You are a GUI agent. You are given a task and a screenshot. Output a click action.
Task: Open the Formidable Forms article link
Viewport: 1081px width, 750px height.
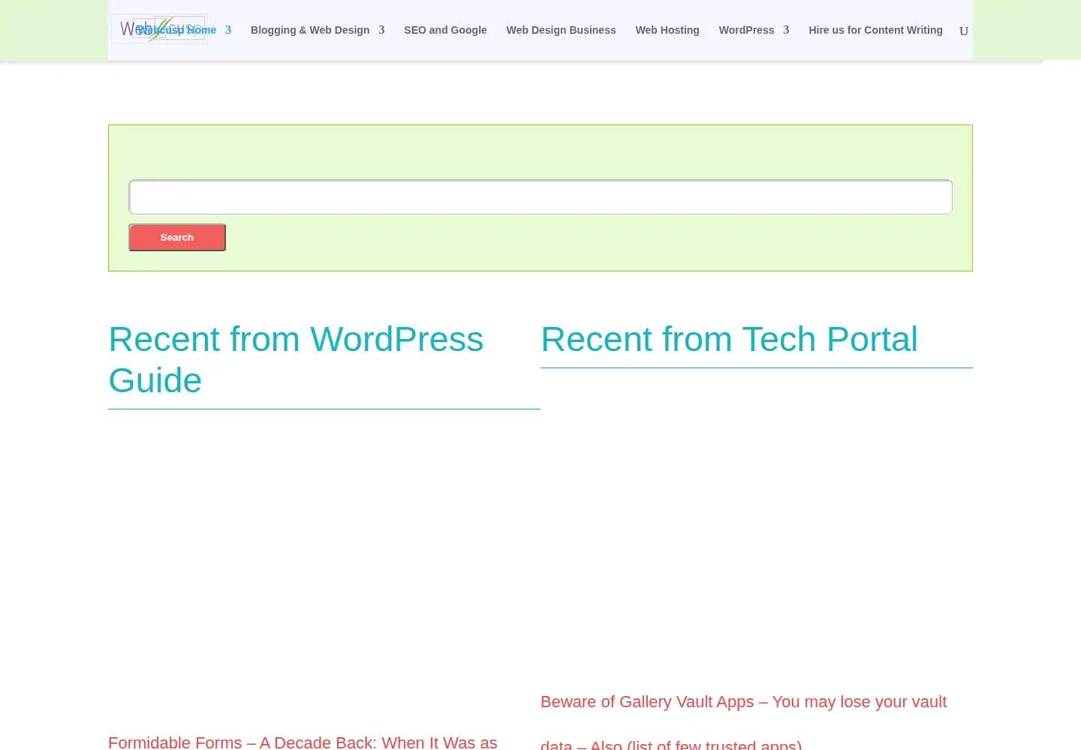pyautogui.click(x=303, y=742)
